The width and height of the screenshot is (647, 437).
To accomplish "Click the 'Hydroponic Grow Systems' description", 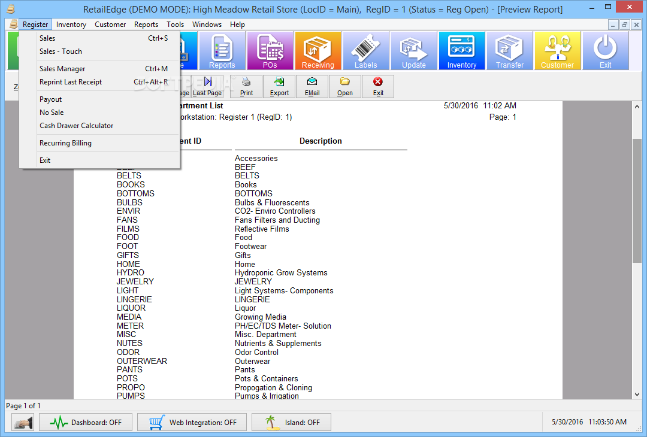I will coord(281,272).
